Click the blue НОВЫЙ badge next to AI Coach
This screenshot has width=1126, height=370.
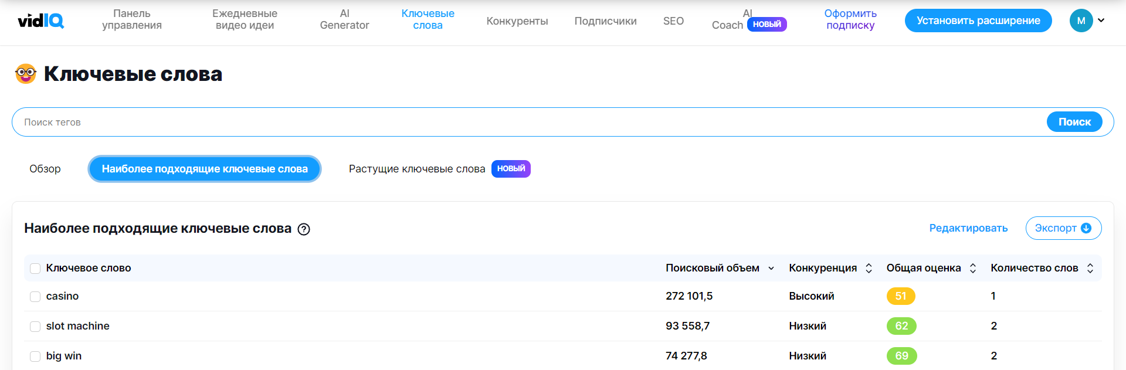767,24
